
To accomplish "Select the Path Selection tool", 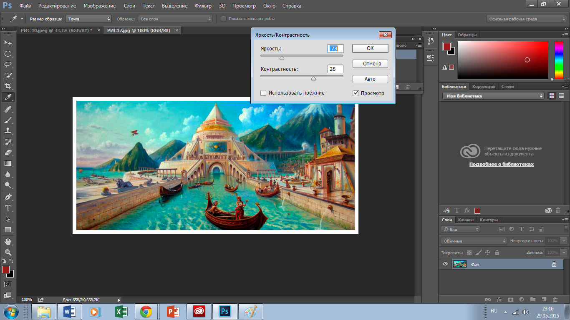I will coord(8,219).
